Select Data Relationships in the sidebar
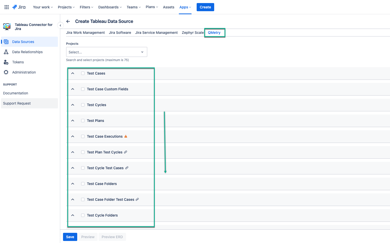390x243 pixels. point(27,52)
